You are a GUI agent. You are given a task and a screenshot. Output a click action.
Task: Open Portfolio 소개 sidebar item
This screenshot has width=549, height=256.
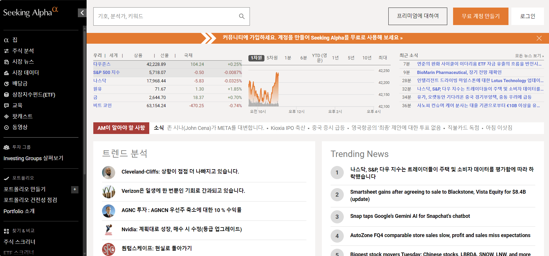(x=19, y=211)
